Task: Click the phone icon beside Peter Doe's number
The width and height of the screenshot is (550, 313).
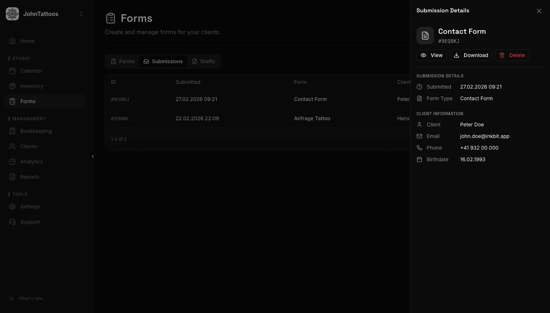Action: (419, 148)
